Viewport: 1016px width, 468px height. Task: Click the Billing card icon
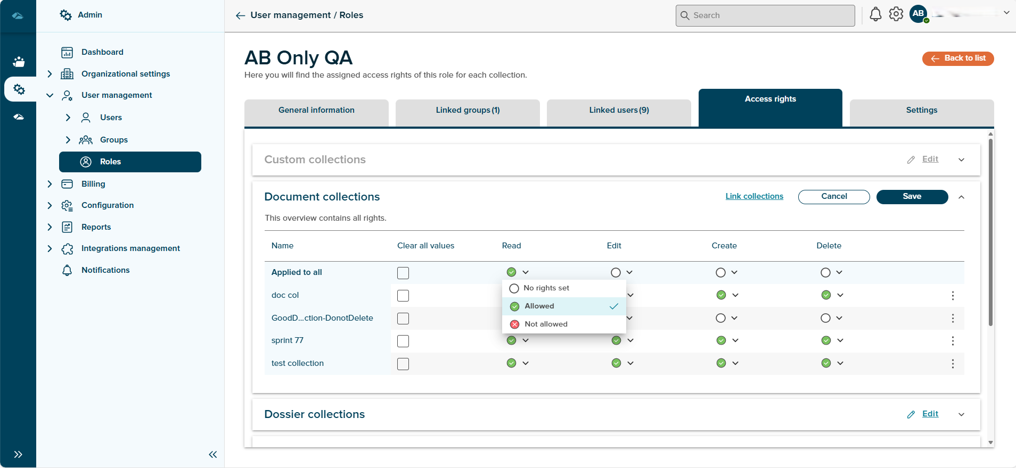(67, 184)
